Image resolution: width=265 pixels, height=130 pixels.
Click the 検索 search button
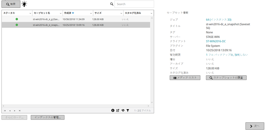click(x=11, y=4)
